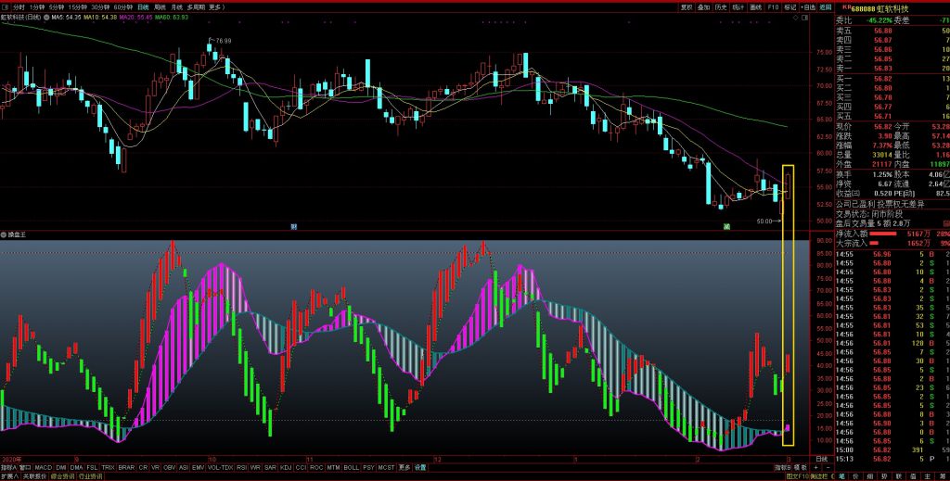
Task: Expand the 更多 periods dropdown at top
Action: tap(216, 6)
